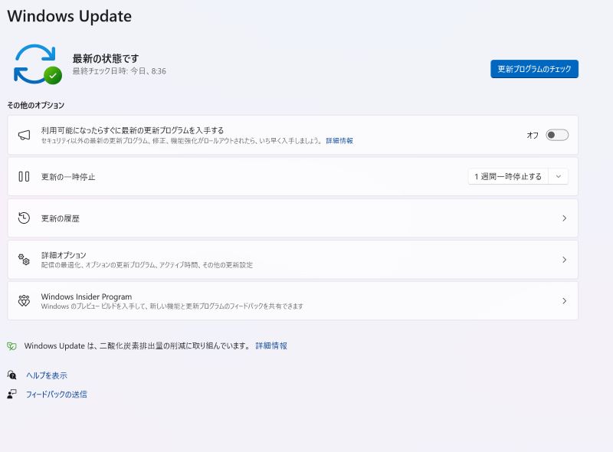This screenshot has width=613, height=452.
Task: Open the ヘルプを表示 link
Action: coord(47,375)
